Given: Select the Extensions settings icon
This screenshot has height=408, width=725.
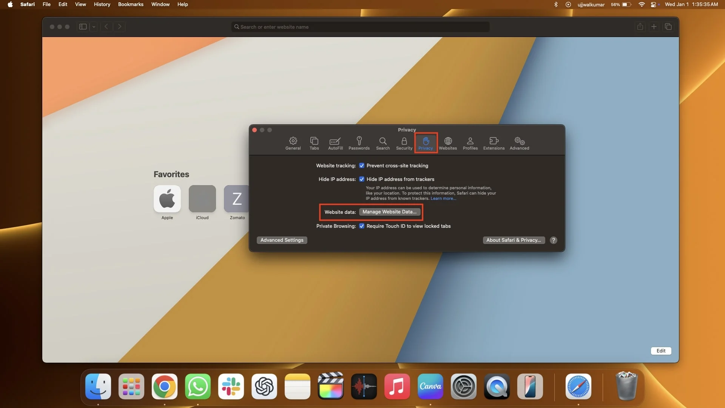Looking at the screenshot, I should coord(494,143).
